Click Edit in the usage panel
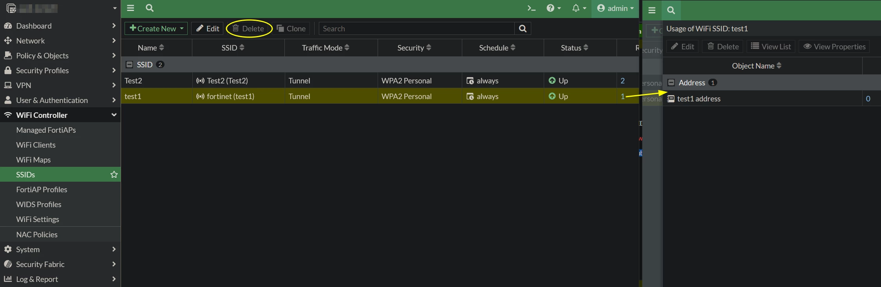The width and height of the screenshot is (881, 287). [682, 47]
